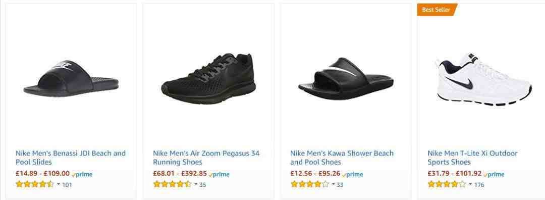Image resolution: width=545 pixels, height=200 pixels.
Task: Expand ratings dropdown arrow next to 33 reviews
Action: click(x=334, y=184)
